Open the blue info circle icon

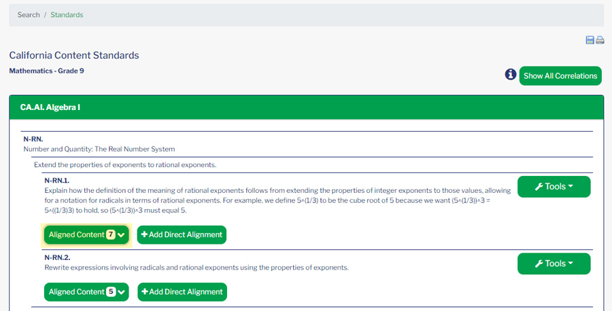(510, 75)
